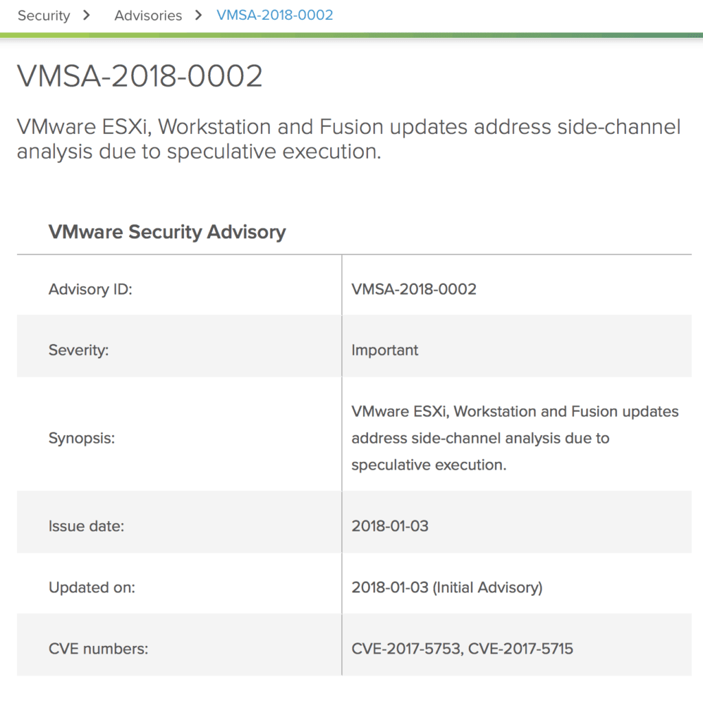The height and width of the screenshot is (703, 703).
Task: Click the CVE-2017-5753, CVE-2017-5715 value
Action: click(462, 649)
